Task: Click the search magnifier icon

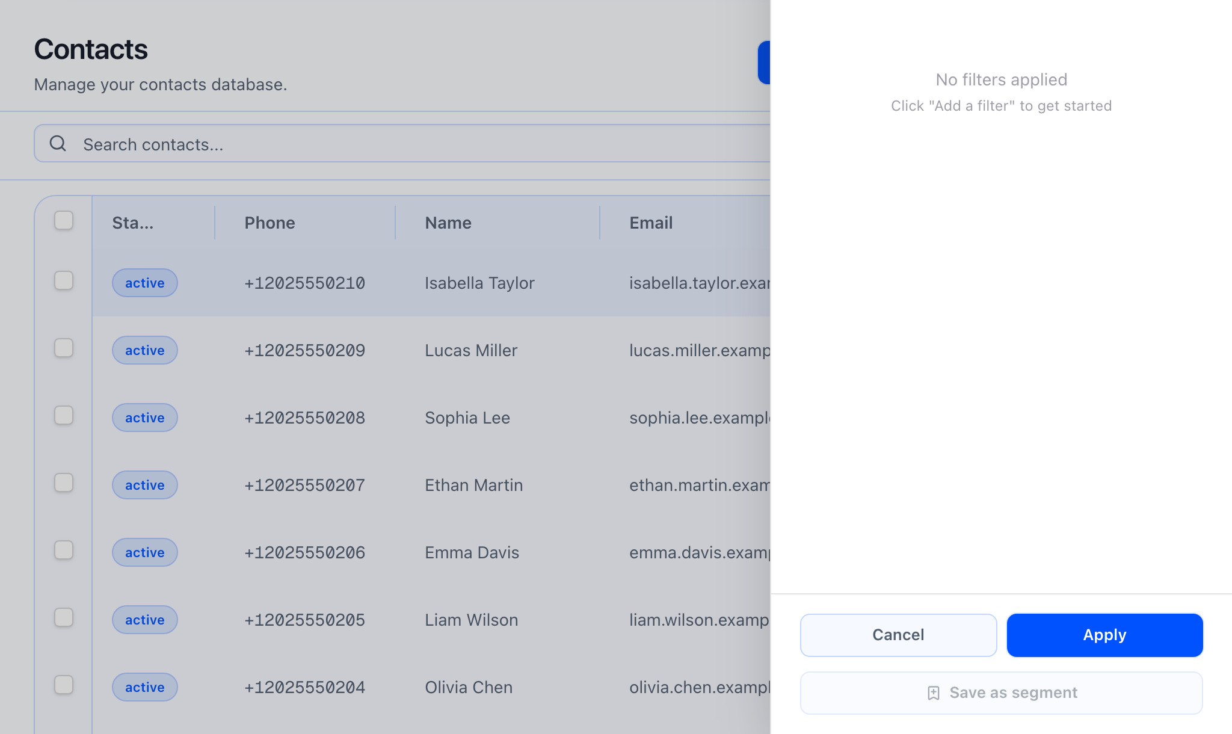Action: point(58,143)
